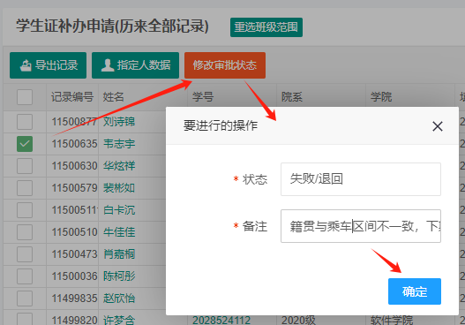Viewport: 465px width, 325px height.
Task: Open student link 白卡沉
Action: click(x=119, y=210)
